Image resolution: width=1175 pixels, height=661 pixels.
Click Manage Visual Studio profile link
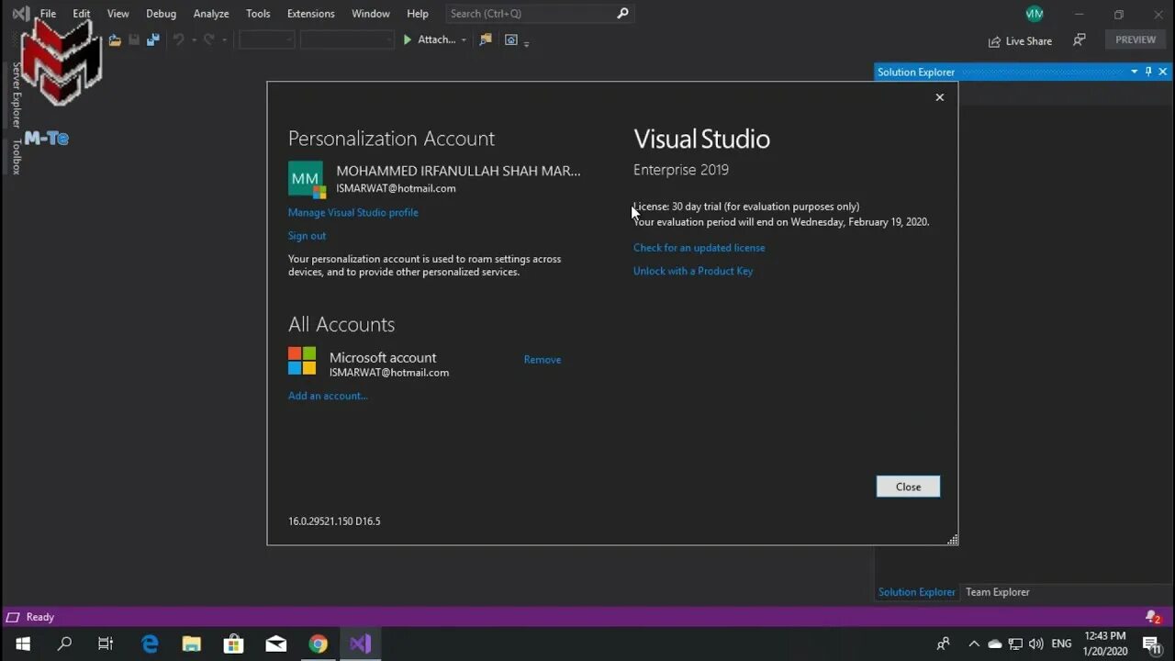[x=353, y=212]
